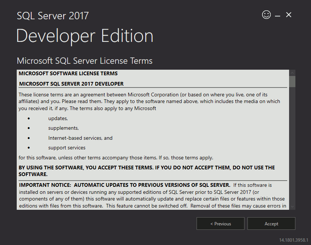Click the 'support services' bullet item

point(67,148)
